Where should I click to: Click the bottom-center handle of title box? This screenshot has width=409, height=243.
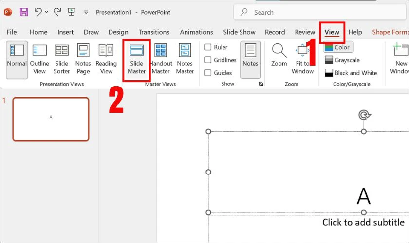tap(364, 212)
